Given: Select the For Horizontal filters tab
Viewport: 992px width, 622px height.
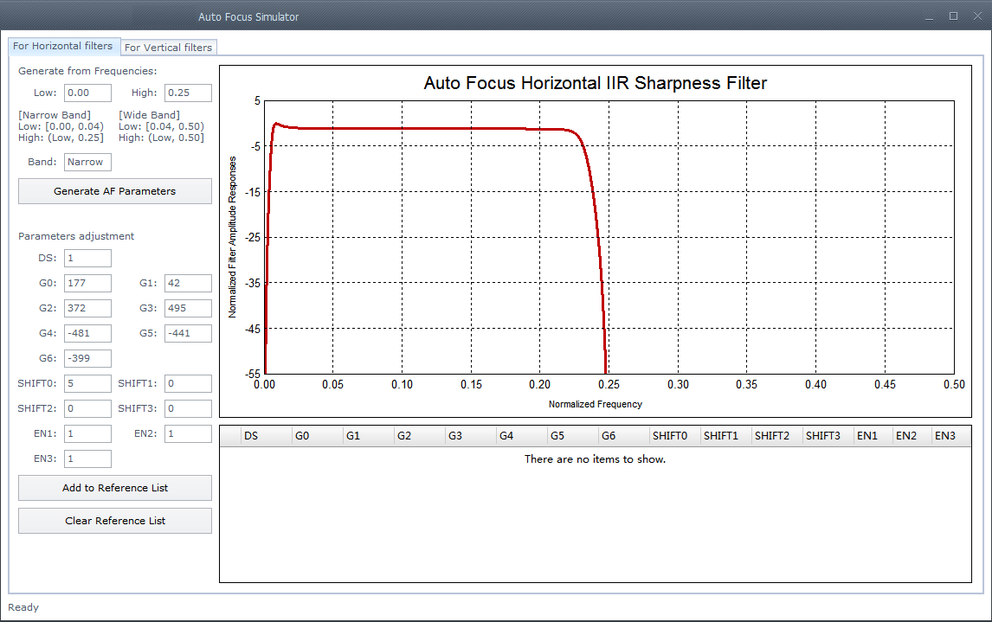Looking at the screenshot, I should [x=62, y=46].
